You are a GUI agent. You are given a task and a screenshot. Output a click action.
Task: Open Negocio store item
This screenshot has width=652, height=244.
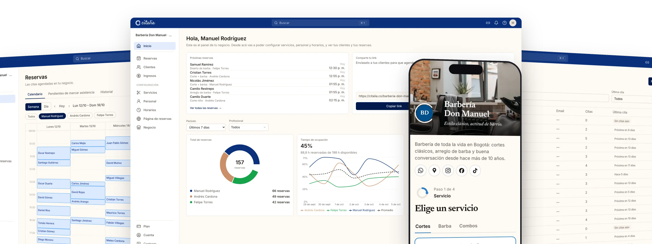click(155, 127)
